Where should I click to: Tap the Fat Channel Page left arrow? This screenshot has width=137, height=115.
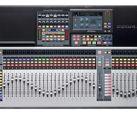coord(49,30)
